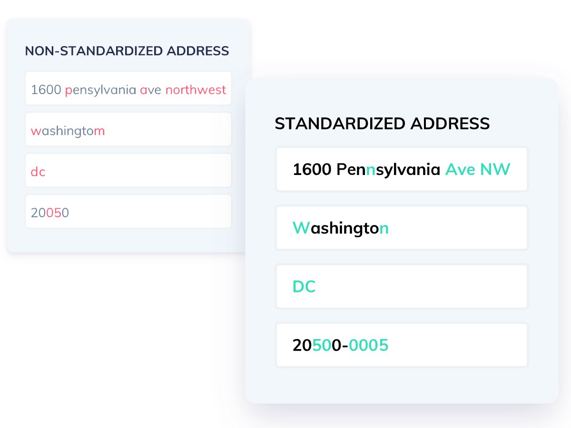
Task: Click the bold '1600' in standardized street field
Action: 312,169
